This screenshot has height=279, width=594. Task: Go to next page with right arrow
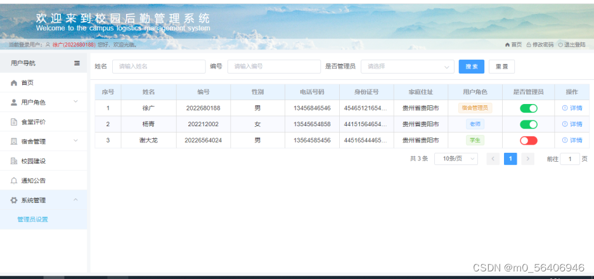click(527, 159)
